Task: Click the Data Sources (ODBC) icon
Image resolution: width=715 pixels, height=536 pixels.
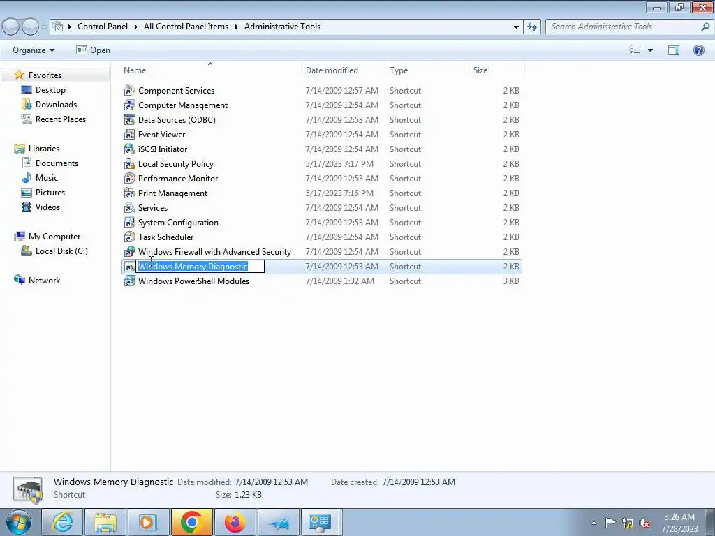Action: [x=129, y=120]
